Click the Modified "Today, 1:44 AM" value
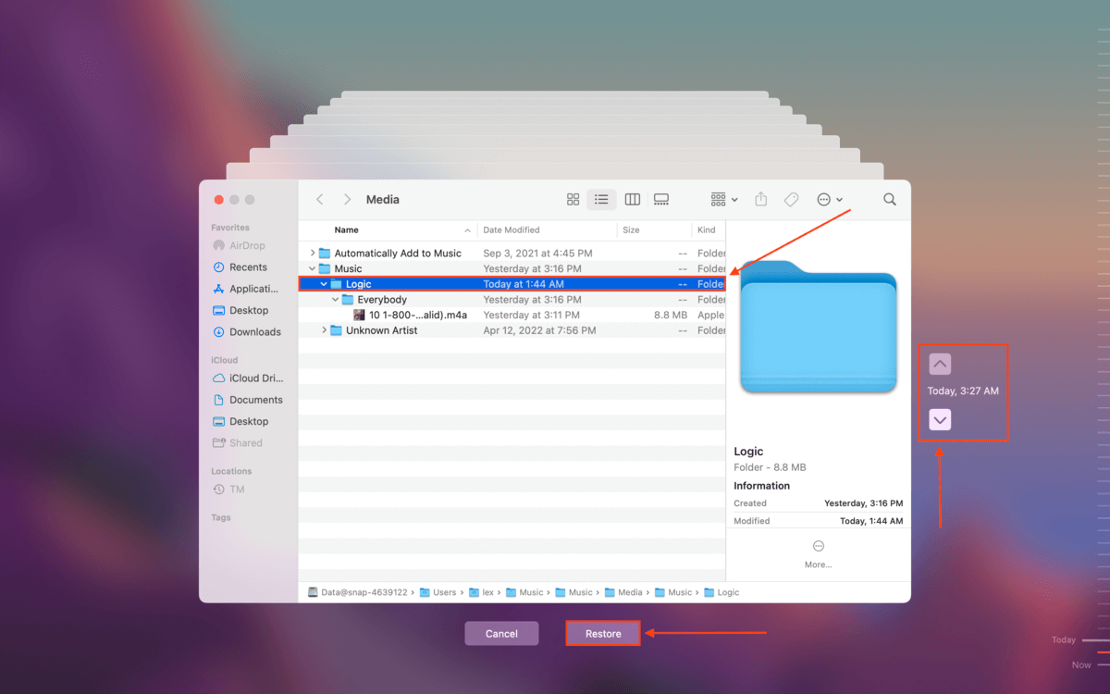This screenshot has width=1110, height=694. tap(870, 521)
